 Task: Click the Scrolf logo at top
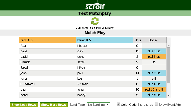[95, 5]
